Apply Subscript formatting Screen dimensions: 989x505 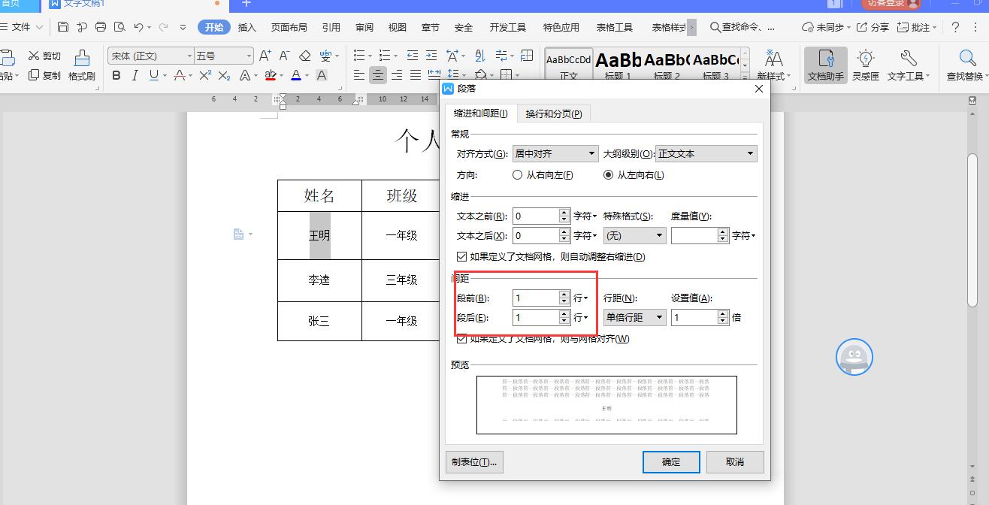(x=224, y=75)
